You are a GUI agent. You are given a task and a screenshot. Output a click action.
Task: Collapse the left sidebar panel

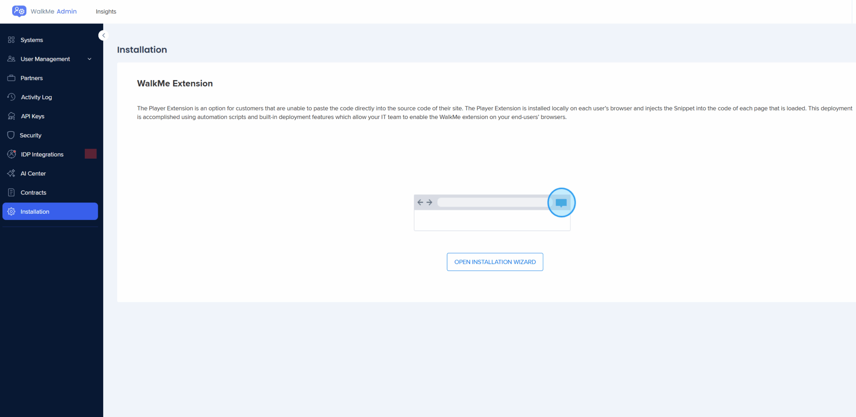[103, 35]
